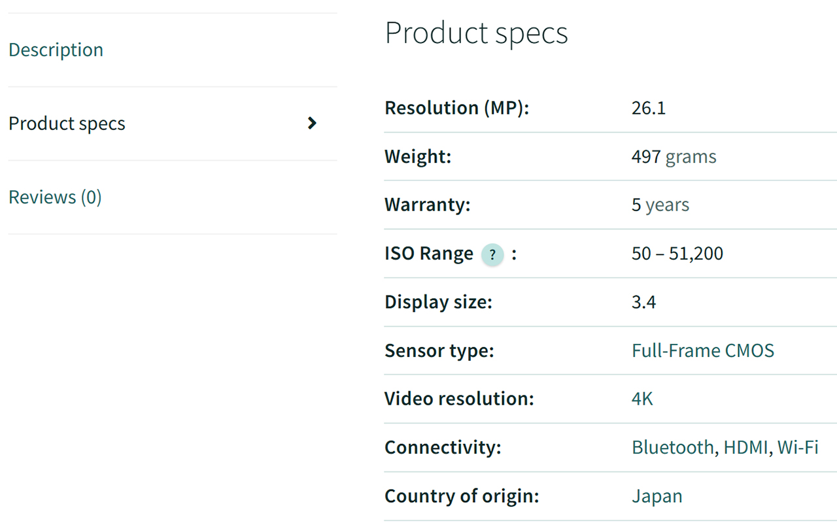Screen dimensions: 837x523
Task: Select the Weight spec row
Action: pos(418,157)
